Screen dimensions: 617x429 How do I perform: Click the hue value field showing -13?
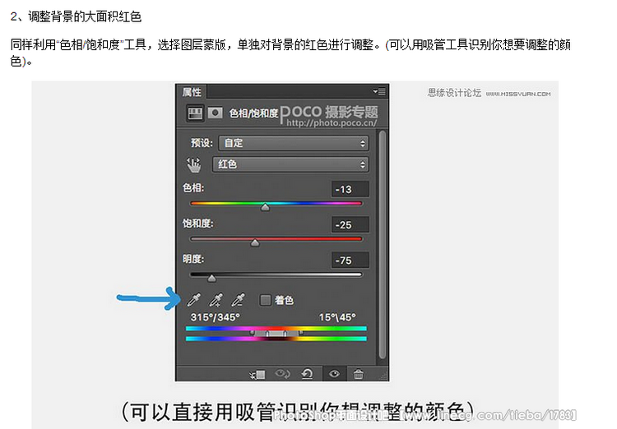click(350, 190)
